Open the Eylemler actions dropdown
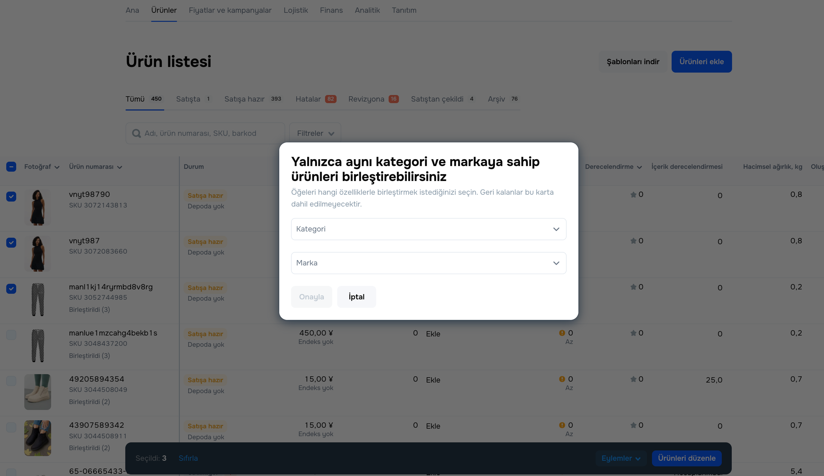 [x=620, y=458]
